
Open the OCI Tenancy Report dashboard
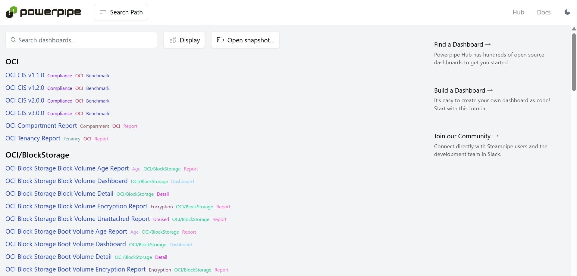coord(33,138)
